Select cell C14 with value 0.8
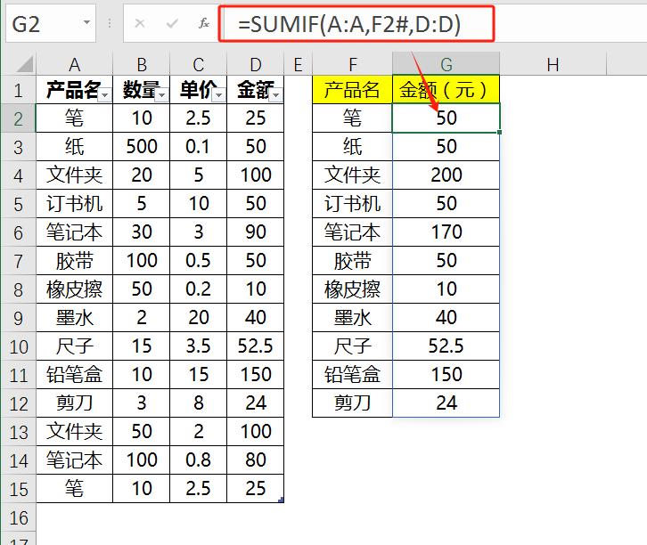This screenshot has width=647, height=545. coord(198,460)
